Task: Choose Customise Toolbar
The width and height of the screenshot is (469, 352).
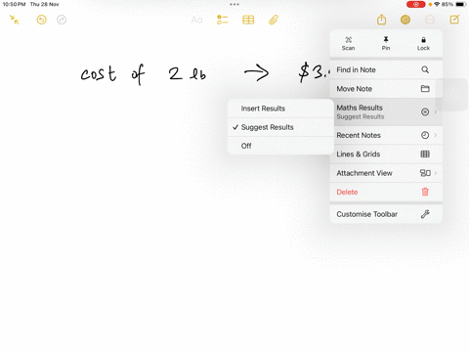Action: [386, 214]
